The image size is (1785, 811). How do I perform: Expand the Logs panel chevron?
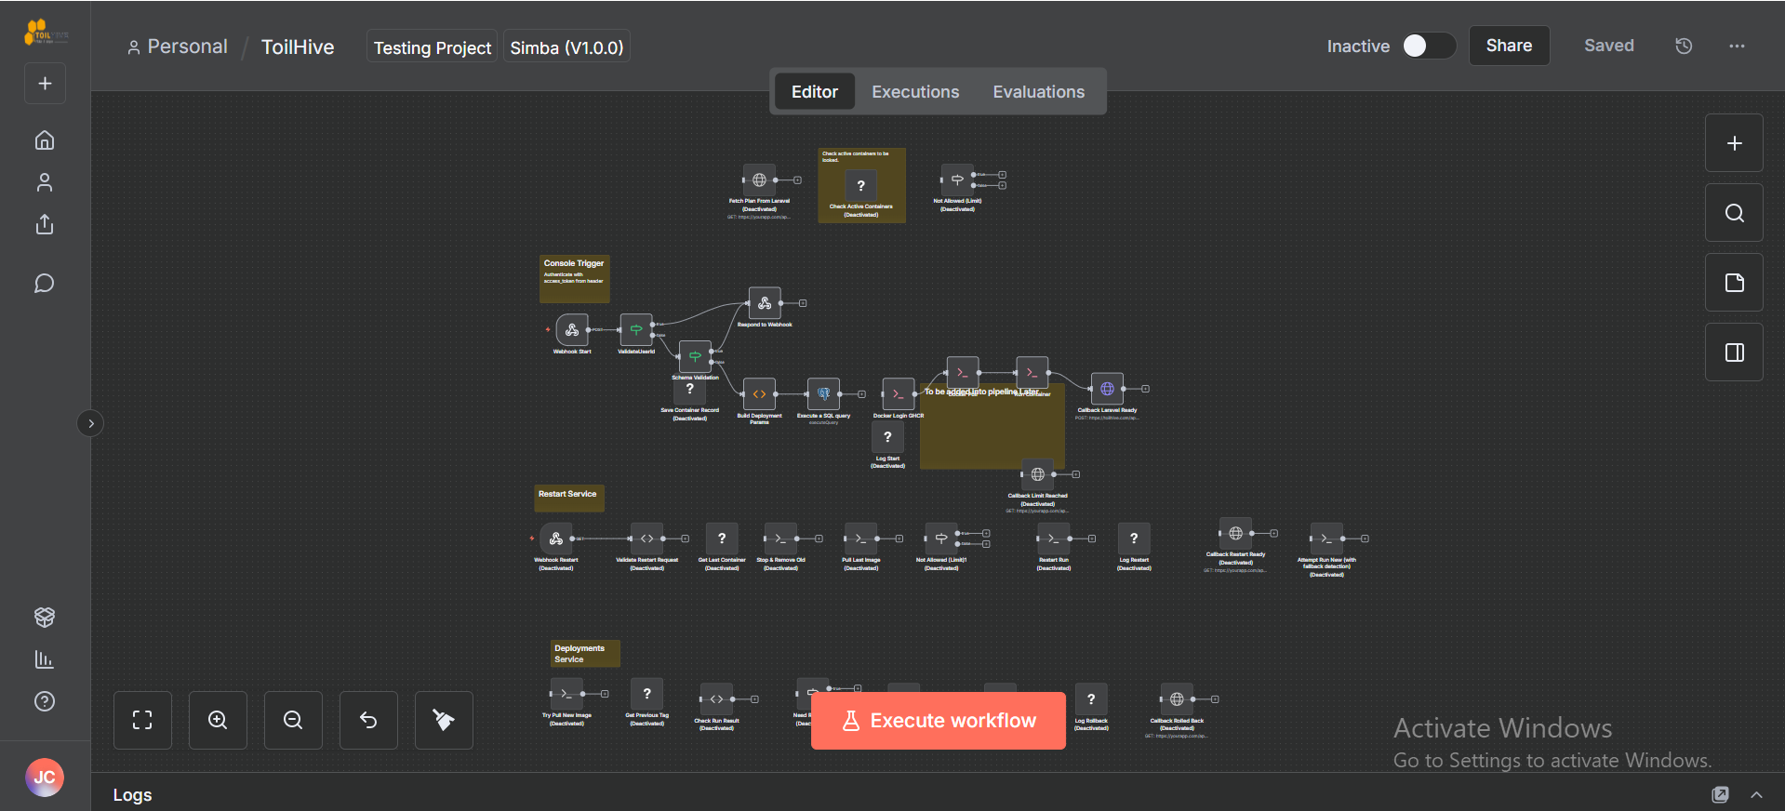point(1756,794)
